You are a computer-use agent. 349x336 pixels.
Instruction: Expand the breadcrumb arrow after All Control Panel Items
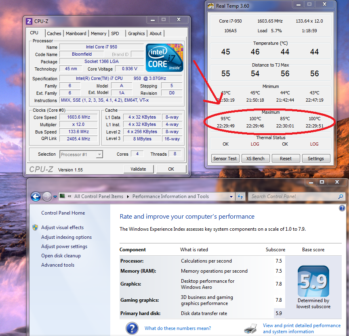pos(128,197)
